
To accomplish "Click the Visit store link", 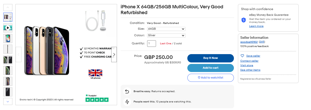I will click(x=247, y=65).
